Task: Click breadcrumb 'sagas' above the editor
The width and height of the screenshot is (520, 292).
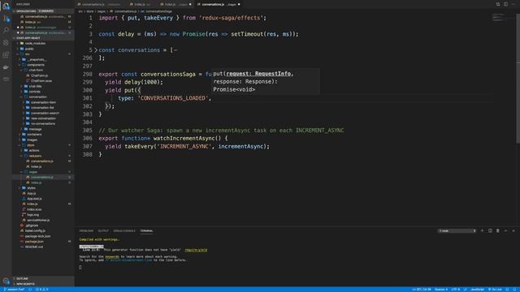Action: click(x=101, y=11)
